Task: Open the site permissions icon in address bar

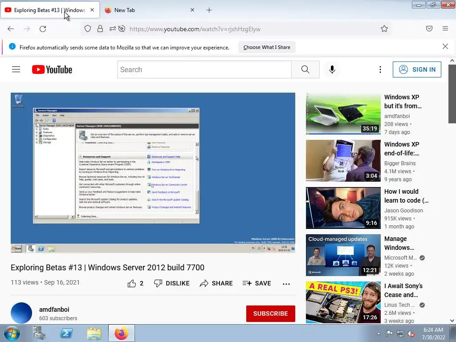Action: pos(112,29)
